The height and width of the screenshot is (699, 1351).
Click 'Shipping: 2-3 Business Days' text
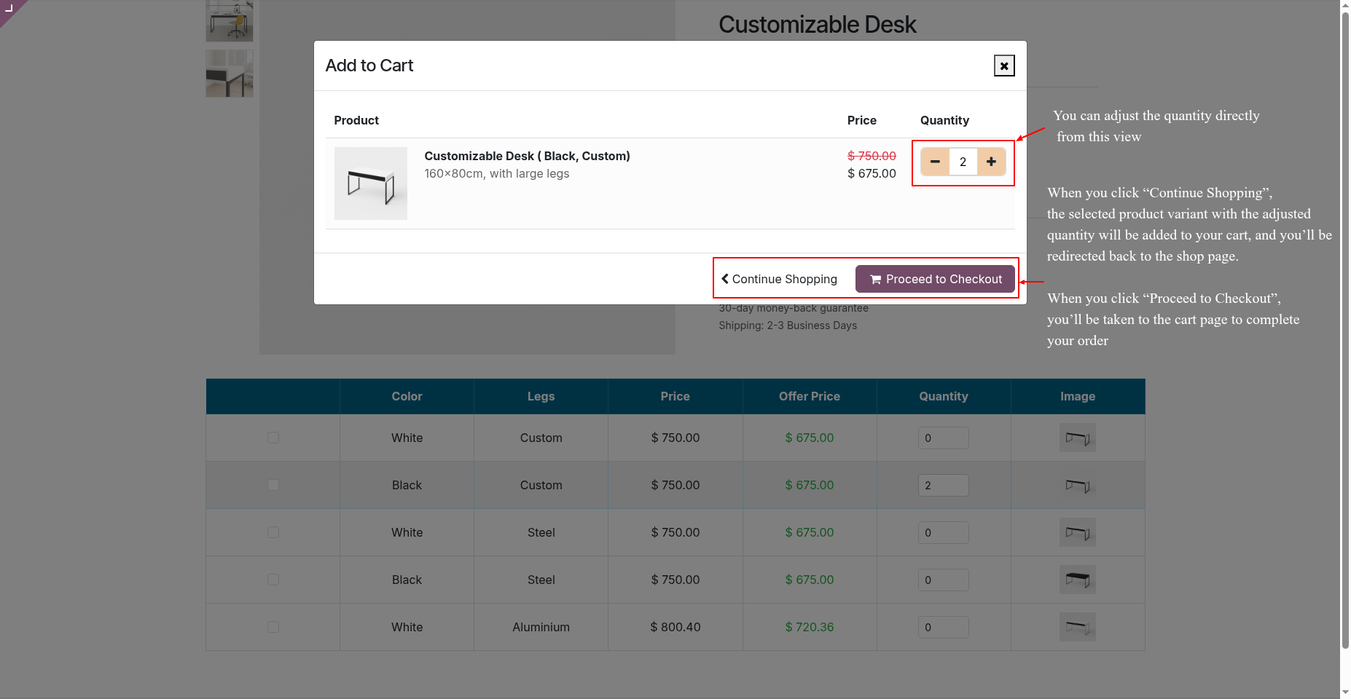coord(788,325)
